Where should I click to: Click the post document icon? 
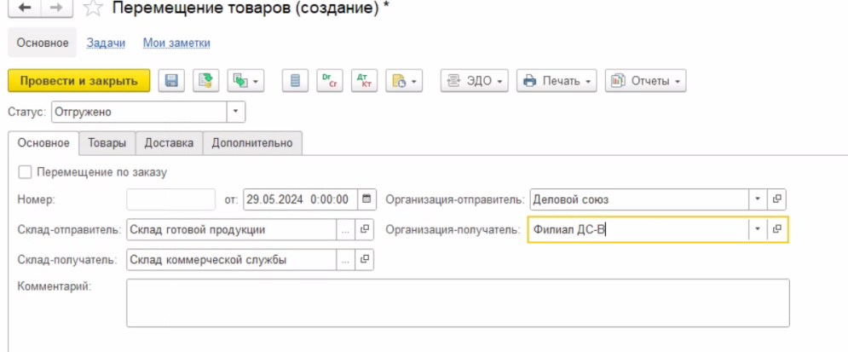(205, 81)
